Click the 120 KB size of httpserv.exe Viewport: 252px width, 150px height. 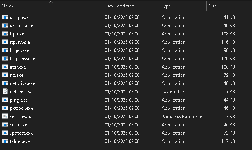point(228,59)
